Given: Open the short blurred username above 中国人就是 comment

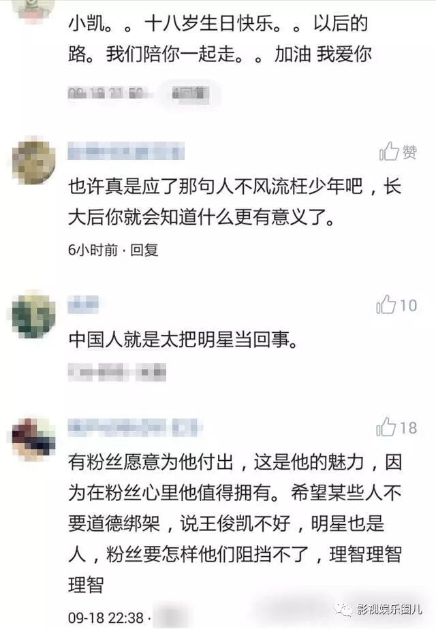Looking at the screenshot, I should 83,304.
